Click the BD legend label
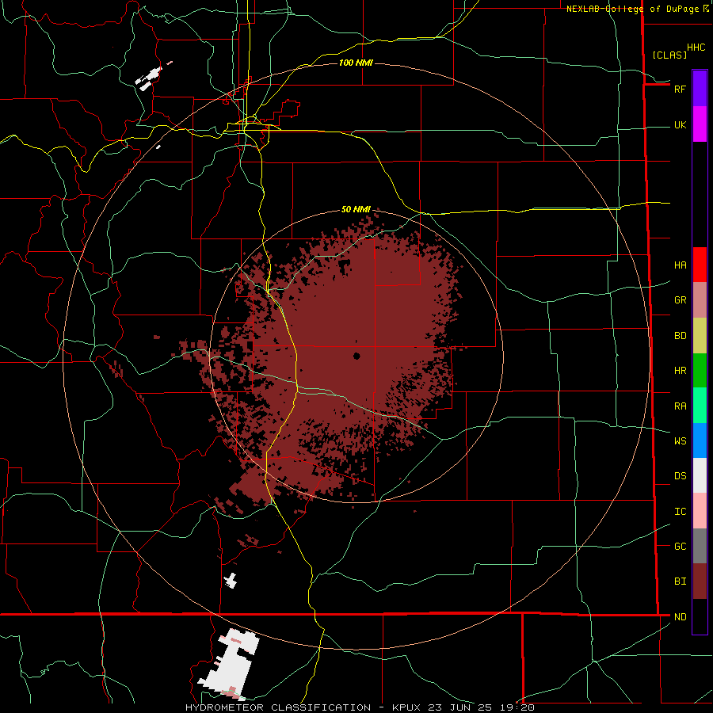Screen dimensions: 713x713 point(680,336)
